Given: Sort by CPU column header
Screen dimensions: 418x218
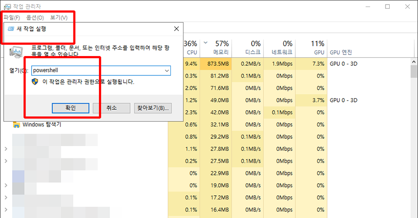Looking at the screenshot, I should pyautogui.click(x=191, y=48).
